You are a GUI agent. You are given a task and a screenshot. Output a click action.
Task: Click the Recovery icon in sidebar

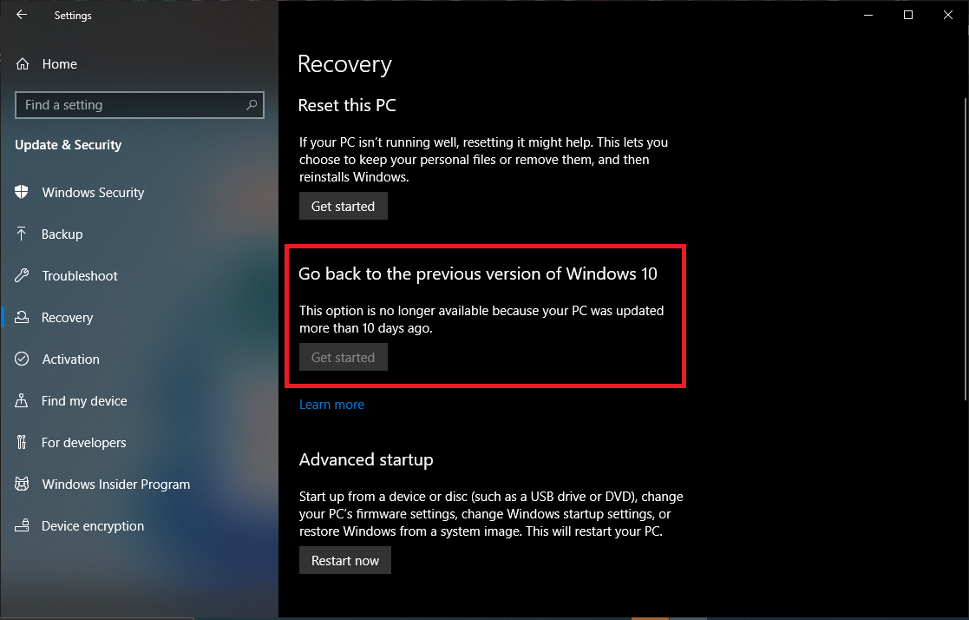pyautogui.click(x=22, y=317)
